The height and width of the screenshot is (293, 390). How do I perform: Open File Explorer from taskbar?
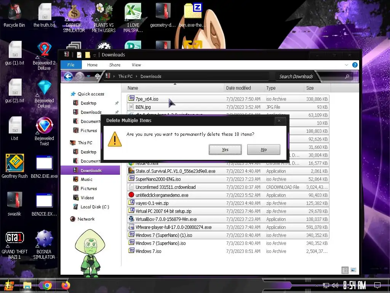[27, 285]
